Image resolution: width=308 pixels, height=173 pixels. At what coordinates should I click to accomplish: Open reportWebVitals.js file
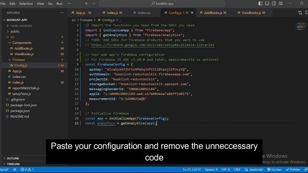pos(26,88)
